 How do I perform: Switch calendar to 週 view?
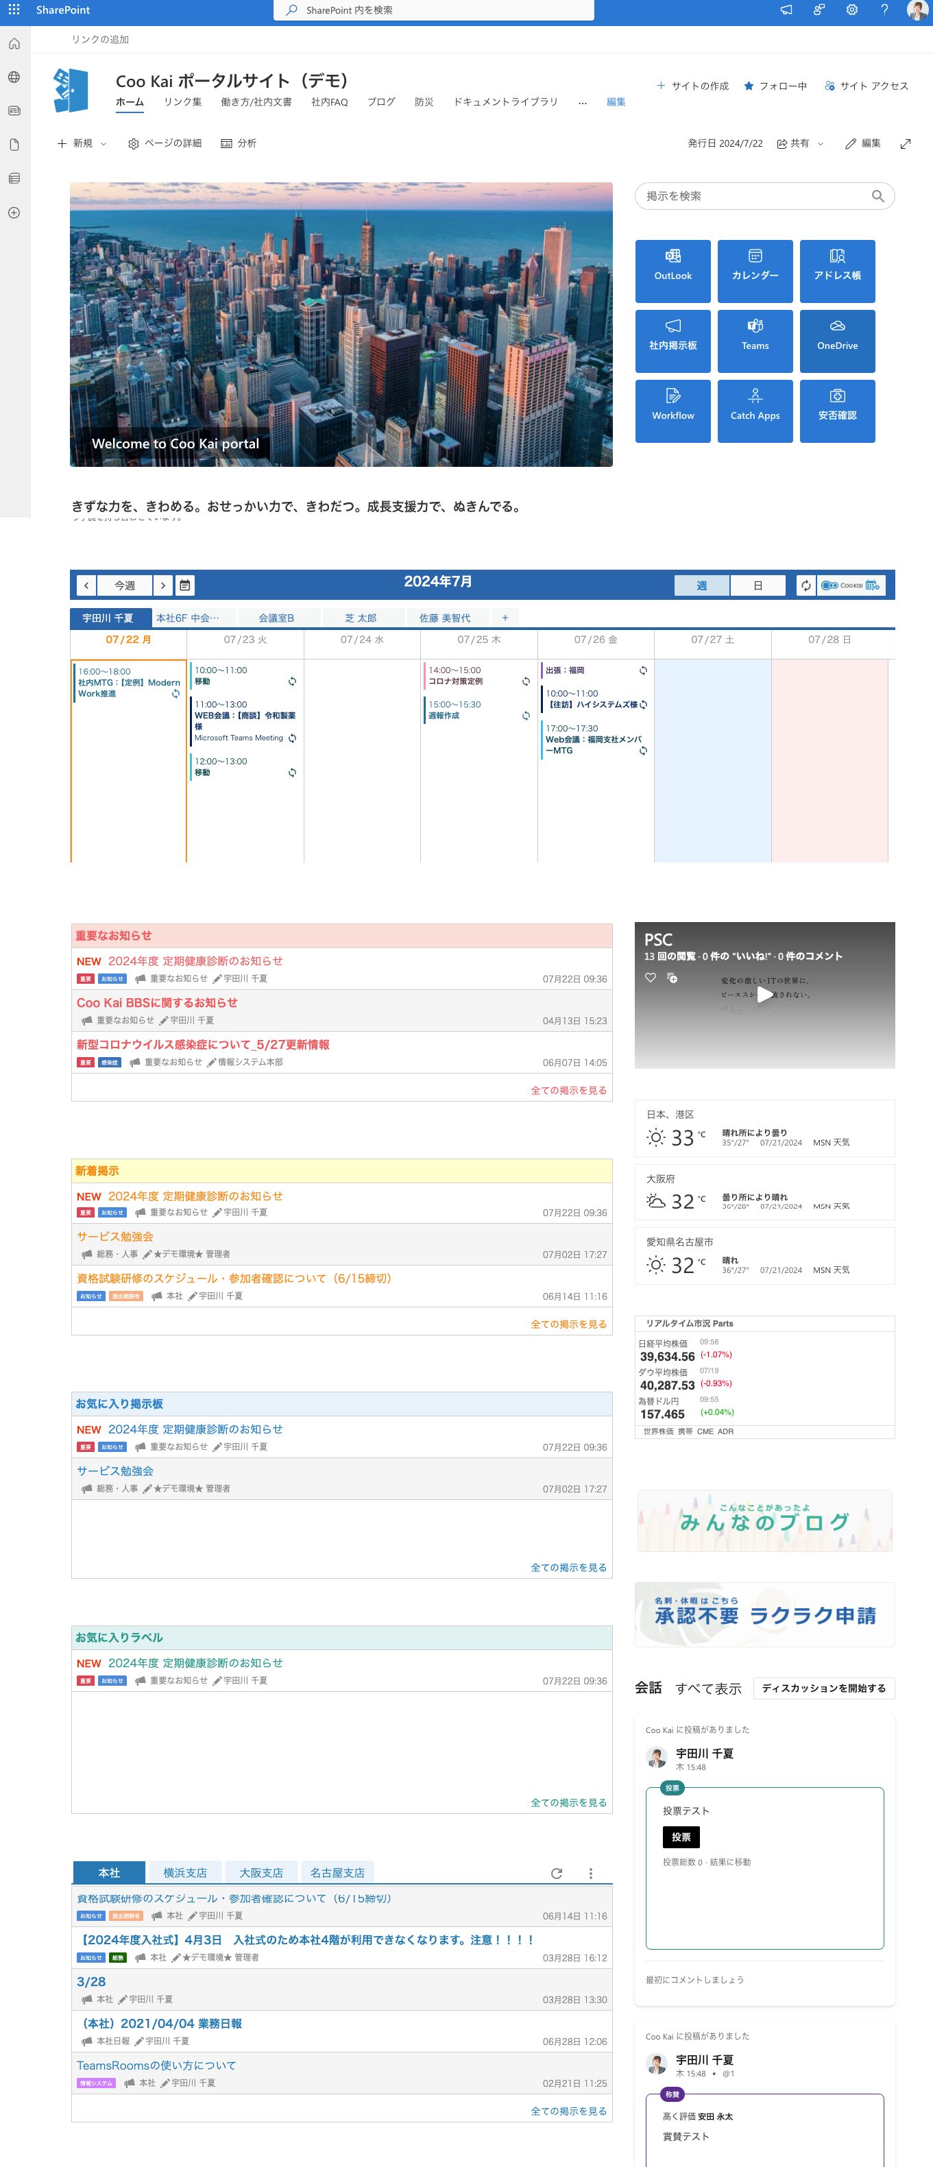(702, 585)
